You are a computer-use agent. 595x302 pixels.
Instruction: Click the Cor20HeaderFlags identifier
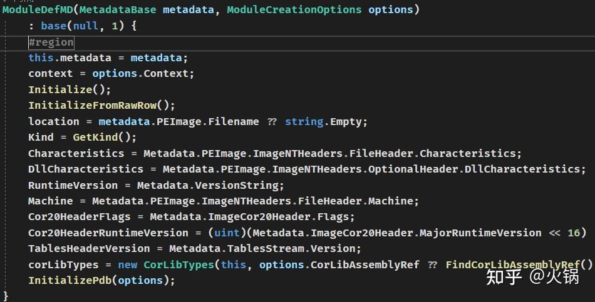pyautogui.click(x=80, y=217)
